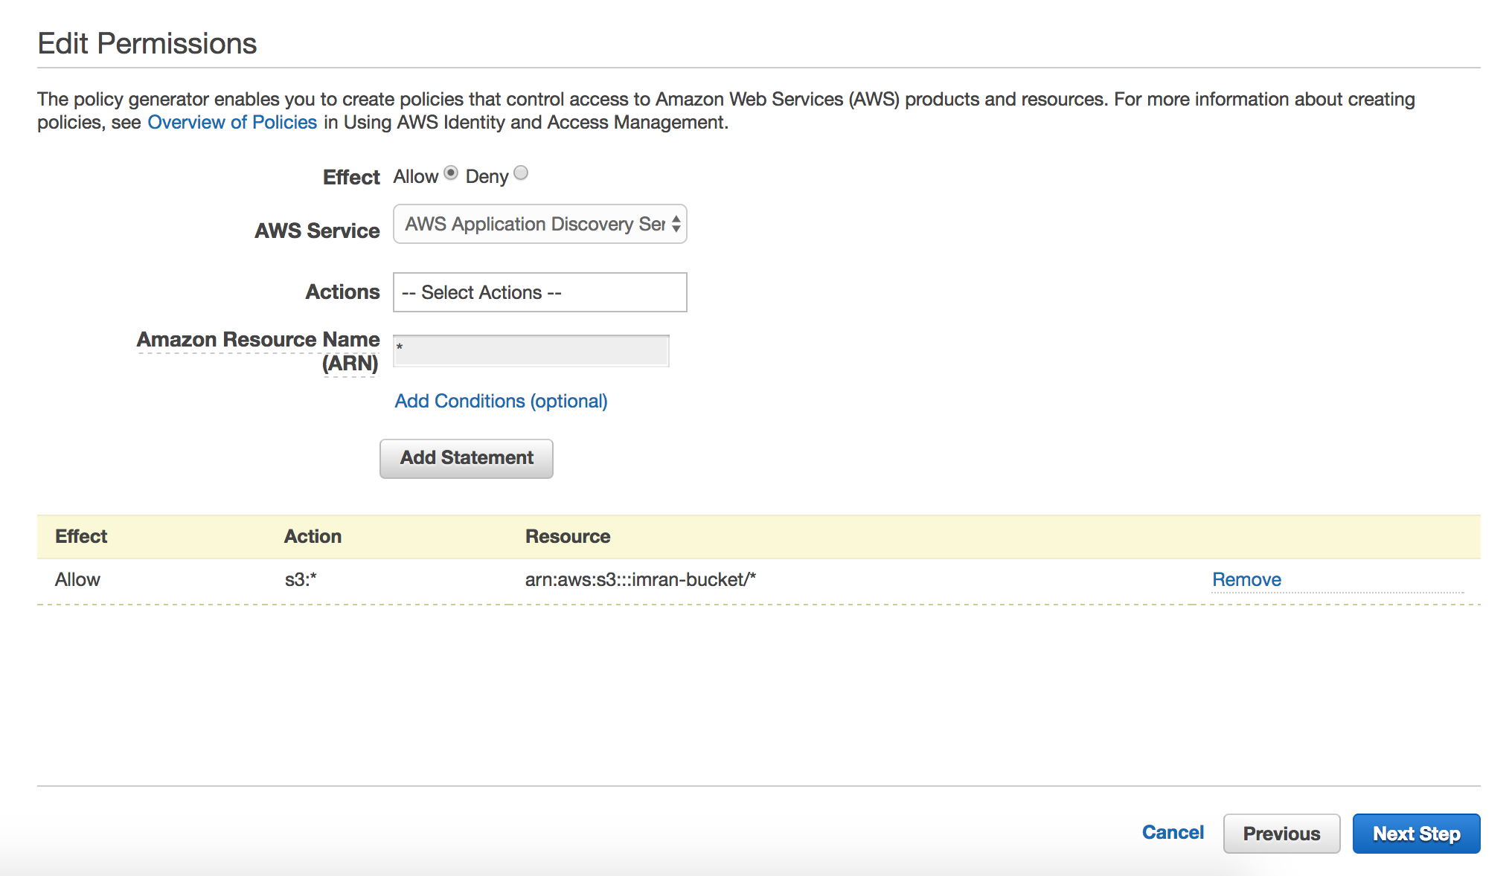The image size is (1512, 876).
Task: Click the Effect column header
Action: pyautogui.click(x=81, y=536)
